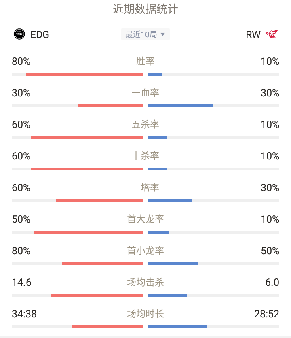Image resolution: width=291 pixels, height=338 pixels.
Task: Click the 胜率 stat label
Action: pos(145,61)
